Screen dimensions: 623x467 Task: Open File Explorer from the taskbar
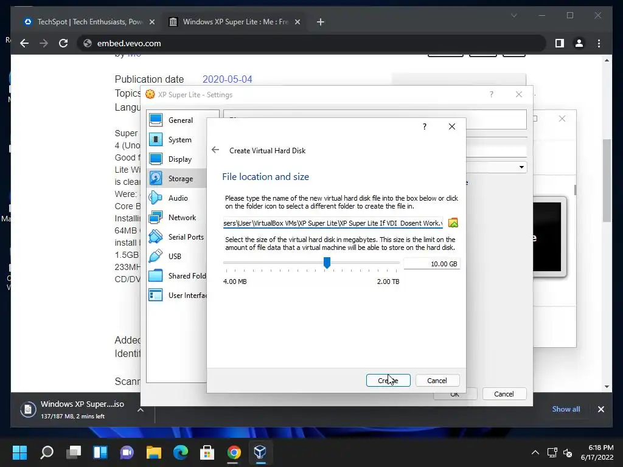(154, 452)
